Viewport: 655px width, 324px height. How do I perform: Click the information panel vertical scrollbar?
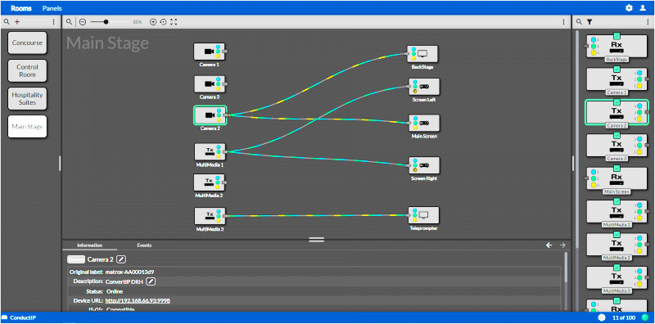click(566, 268)
